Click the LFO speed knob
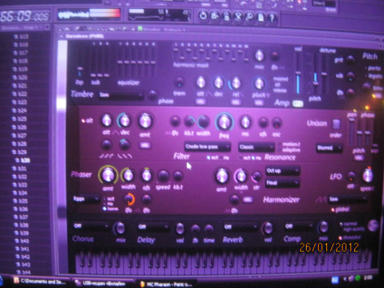This screenshot has height=288, width=384. [367, 175]
